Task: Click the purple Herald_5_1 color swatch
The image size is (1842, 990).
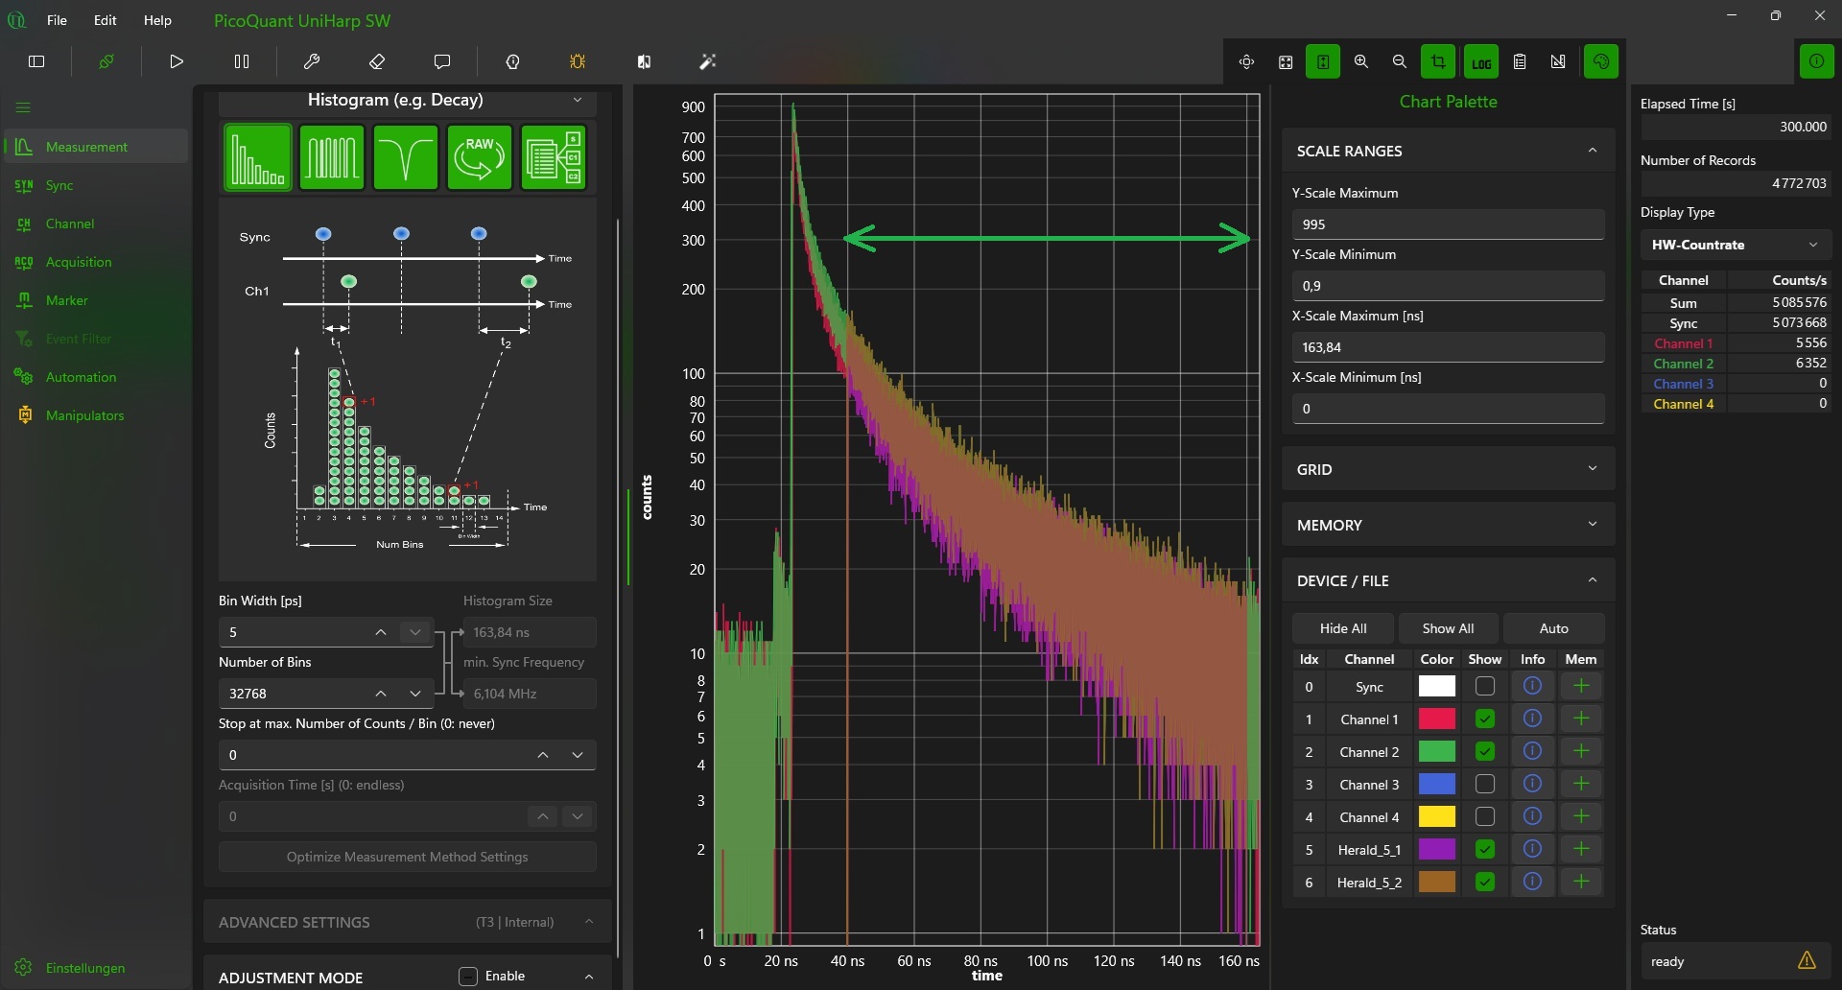Action: [1436, 849]
